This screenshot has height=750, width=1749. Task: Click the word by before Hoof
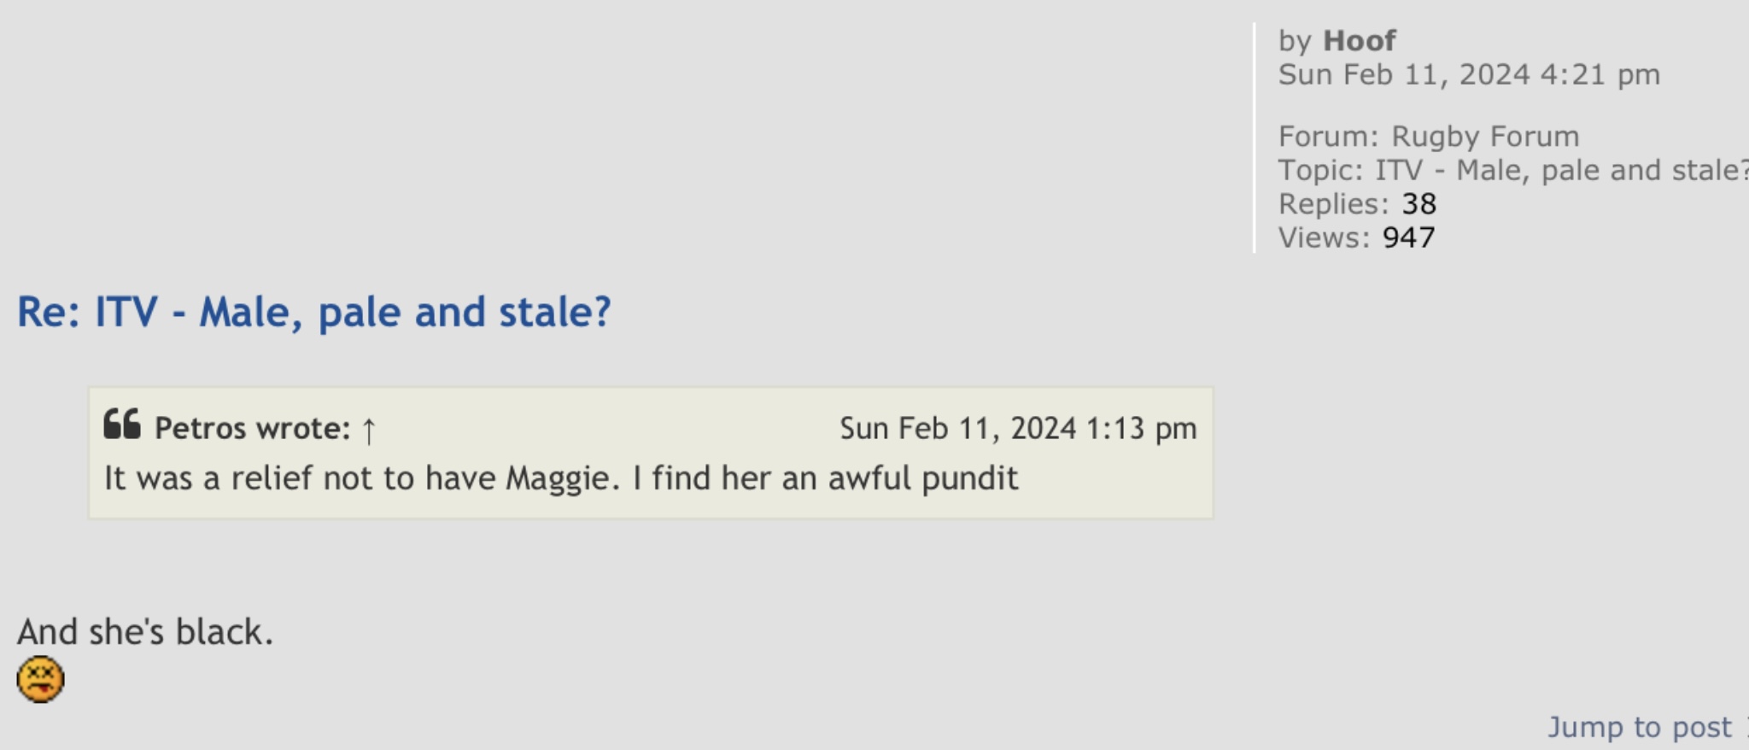pyautogui.click(x=1295, y=41)
